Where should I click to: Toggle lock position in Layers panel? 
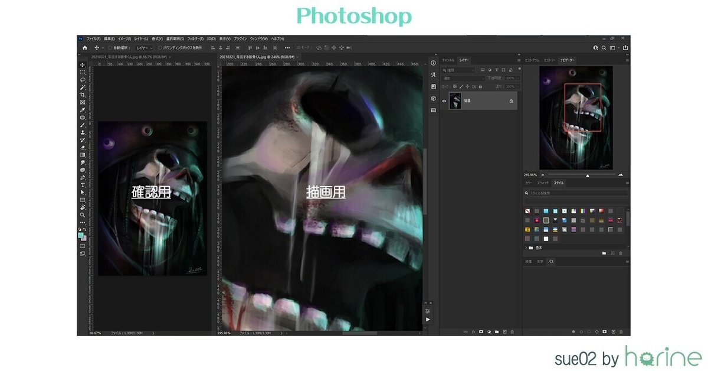point(467,86)
